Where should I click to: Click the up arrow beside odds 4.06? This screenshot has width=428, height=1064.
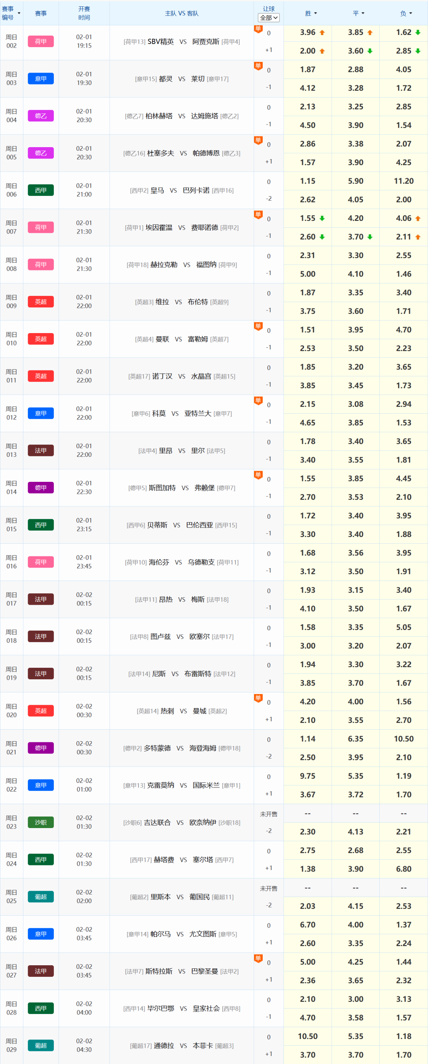pos(418,219)
